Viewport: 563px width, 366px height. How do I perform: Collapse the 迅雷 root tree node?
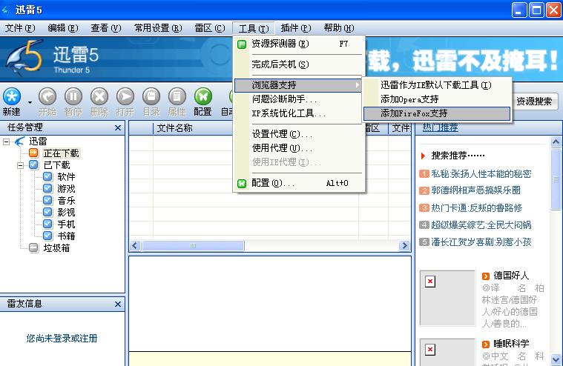pos(6,142)
